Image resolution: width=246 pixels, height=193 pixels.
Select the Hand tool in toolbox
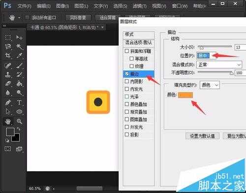click(x=8, y=122)
